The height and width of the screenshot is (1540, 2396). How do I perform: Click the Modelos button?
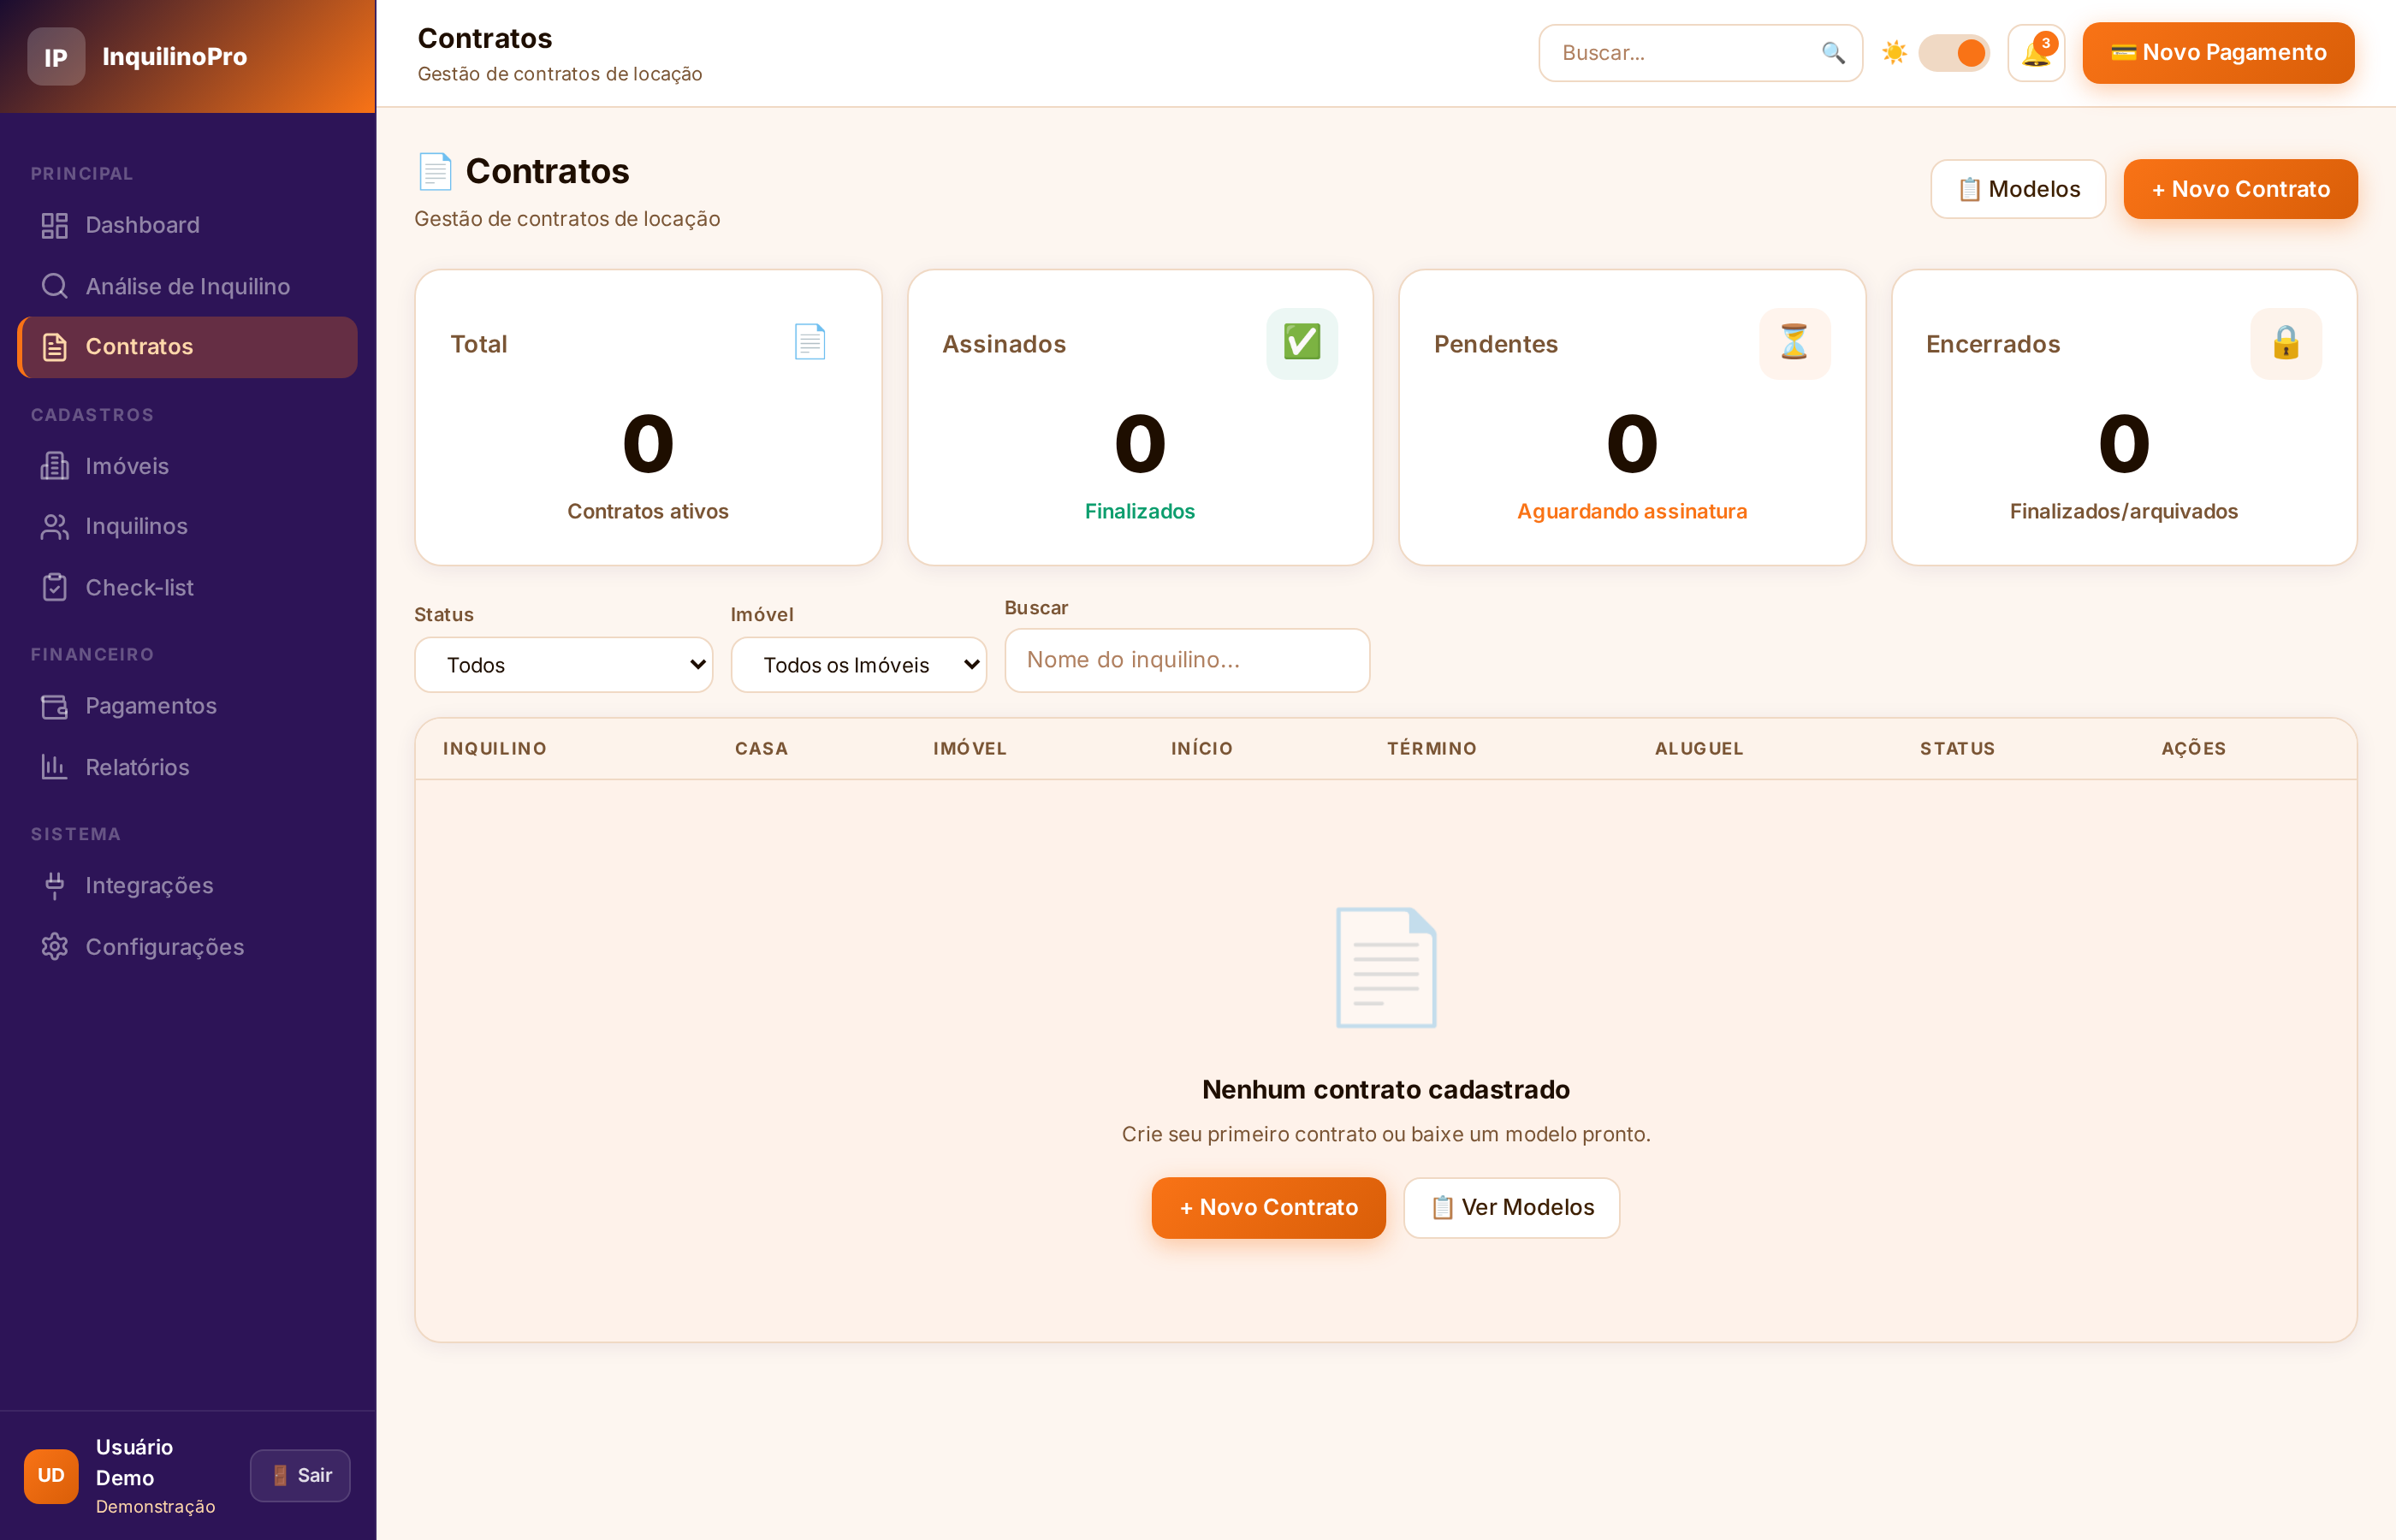2017,189
